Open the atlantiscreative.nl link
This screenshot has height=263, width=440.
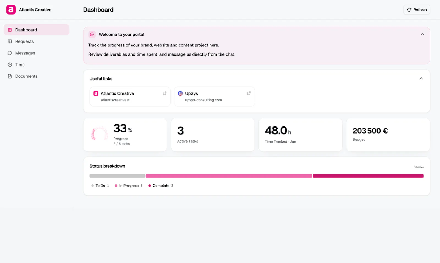[130, 96]
